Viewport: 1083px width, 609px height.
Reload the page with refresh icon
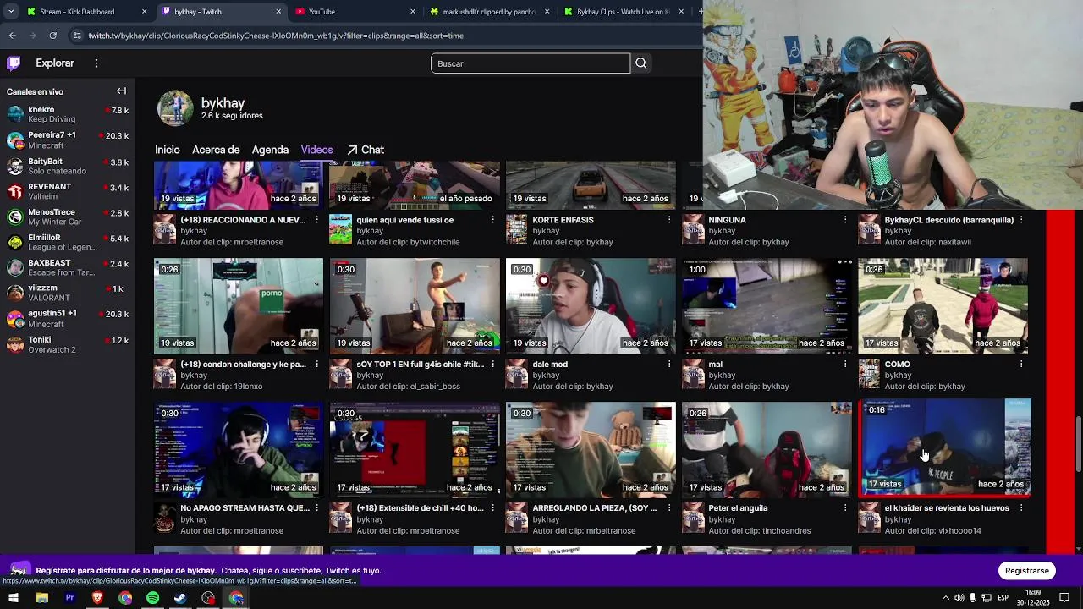(53, 36)
